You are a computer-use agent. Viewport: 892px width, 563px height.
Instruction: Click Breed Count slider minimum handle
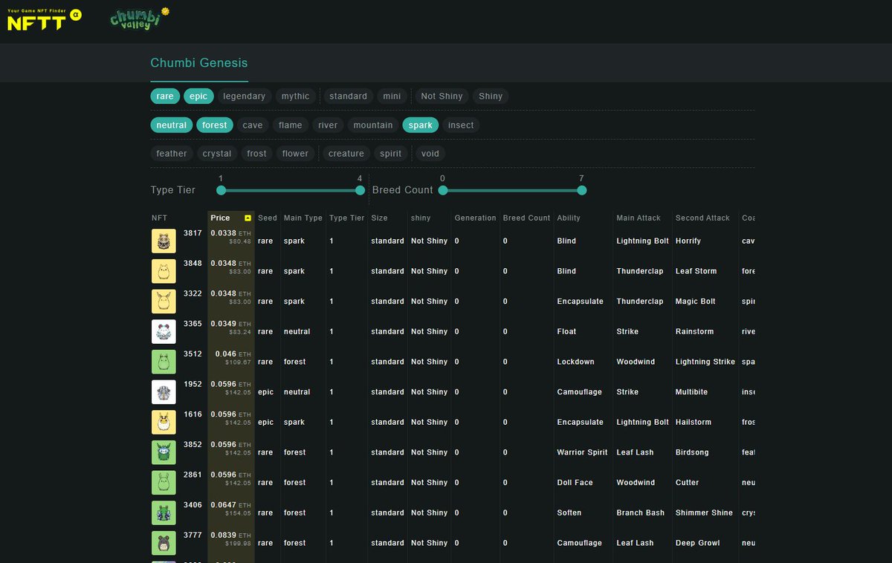coord(443,190)
